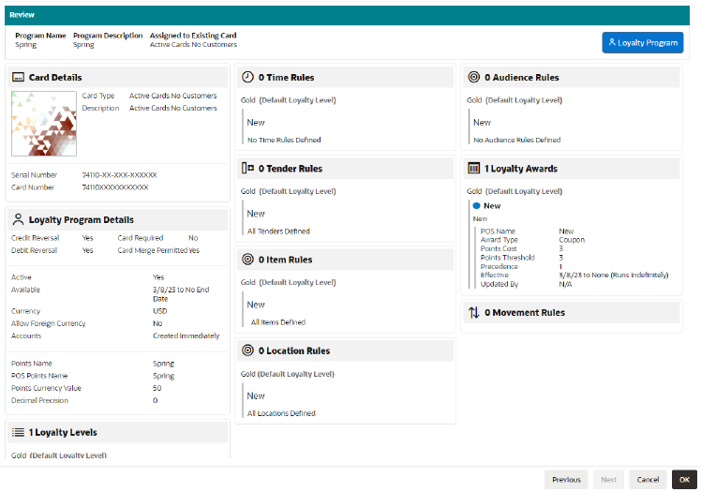Click the Location Rules target icon
The image size is (701, 492).
247,350
